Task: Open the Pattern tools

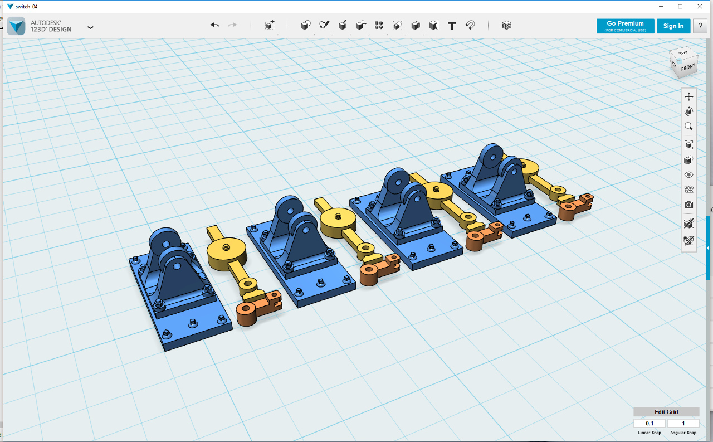Action: coord(379,25)
